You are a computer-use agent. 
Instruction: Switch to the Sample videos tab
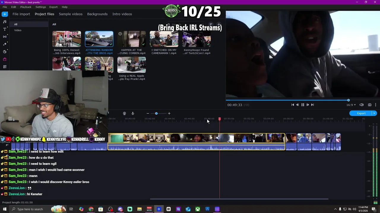click(71, 14)
